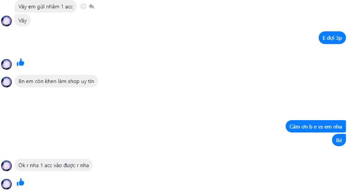This screenshot has width=351, height=193.
Task: Reply to 'Vây em gửi nhầm 1 acc' message
Action: click(91, 7)
